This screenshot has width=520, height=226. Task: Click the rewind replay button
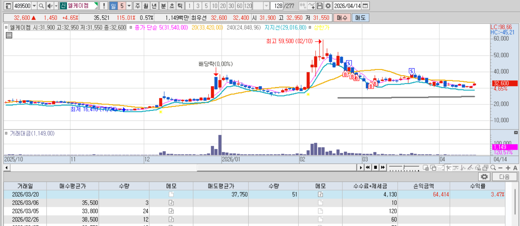pos(368,168)
